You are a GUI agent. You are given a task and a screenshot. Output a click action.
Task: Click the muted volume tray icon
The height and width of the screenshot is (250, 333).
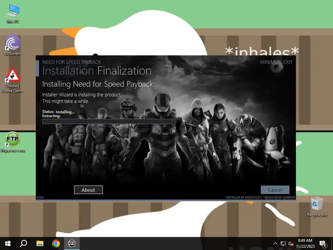pos(291,243)
